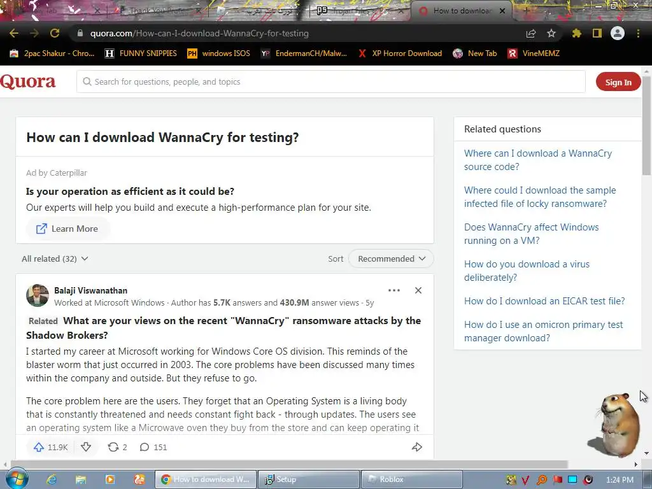Click the 1:24 PM taskbar clock
This screenshot has height=489, width=652.
[620, 480]
